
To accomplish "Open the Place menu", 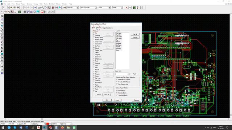I will 18,4.
